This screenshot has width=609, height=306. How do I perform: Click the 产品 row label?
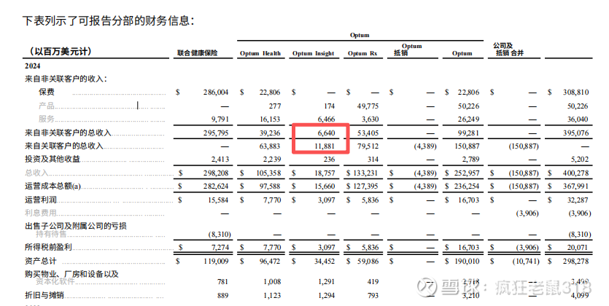[x=47, y=106]
